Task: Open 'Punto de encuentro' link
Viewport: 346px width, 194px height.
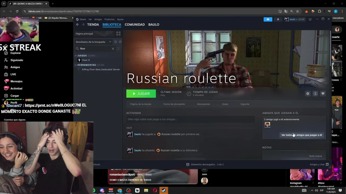Action: (x=174, y=104)
